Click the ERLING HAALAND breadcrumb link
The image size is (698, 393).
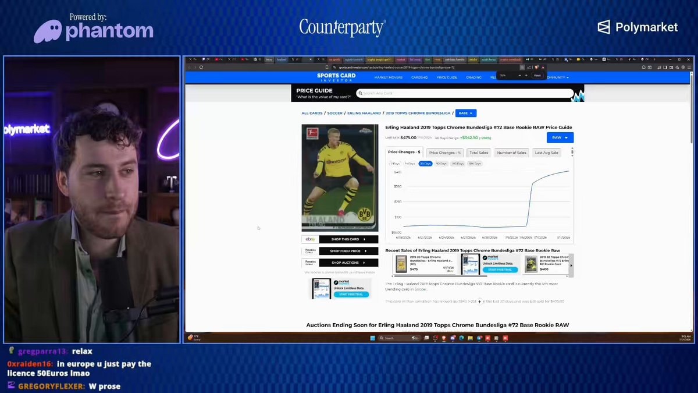point(364,113)
